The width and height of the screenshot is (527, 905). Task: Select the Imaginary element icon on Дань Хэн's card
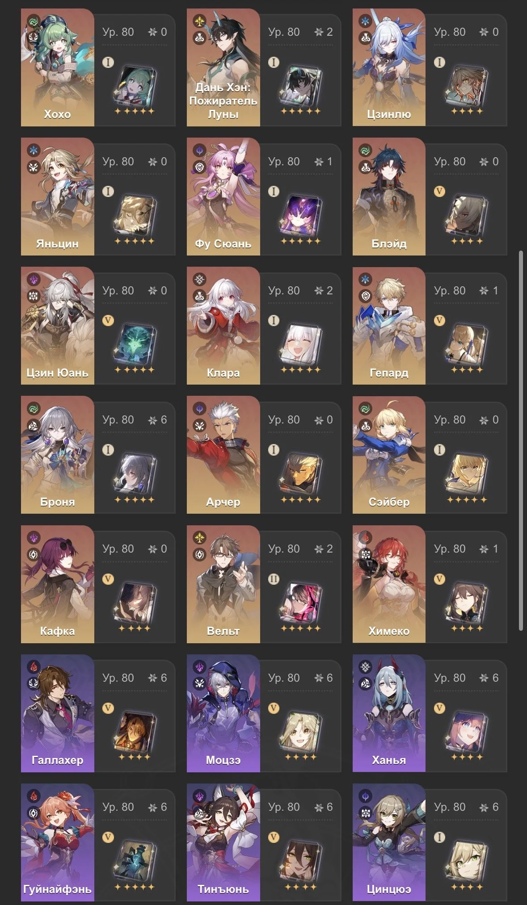[x=199, y=21]
